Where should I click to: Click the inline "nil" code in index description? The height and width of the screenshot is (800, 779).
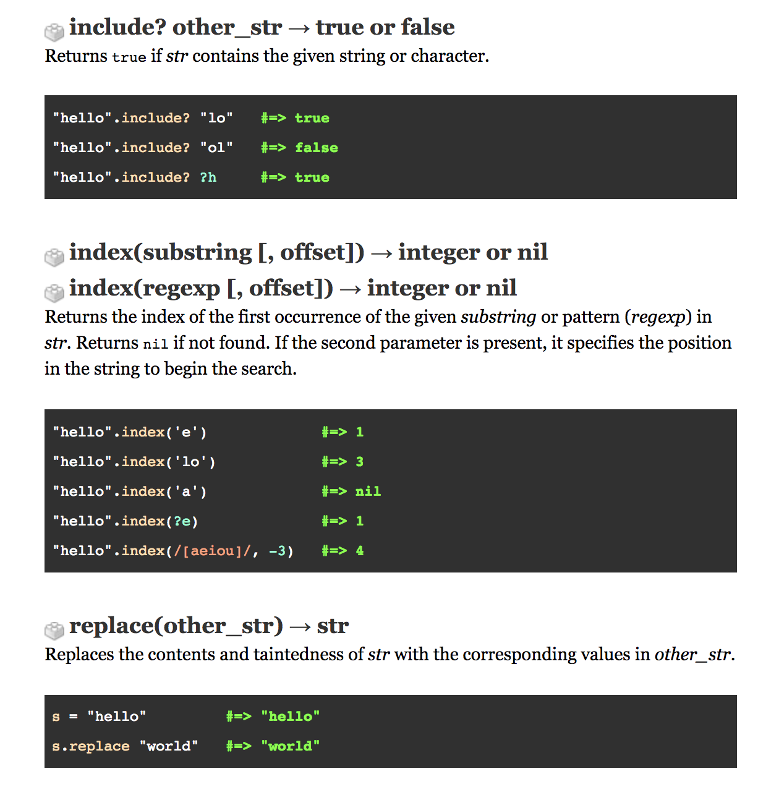click(155, 344)
